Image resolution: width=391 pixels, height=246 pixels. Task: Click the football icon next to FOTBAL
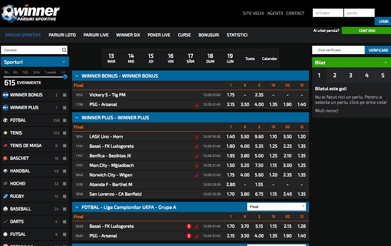[5, 120]
